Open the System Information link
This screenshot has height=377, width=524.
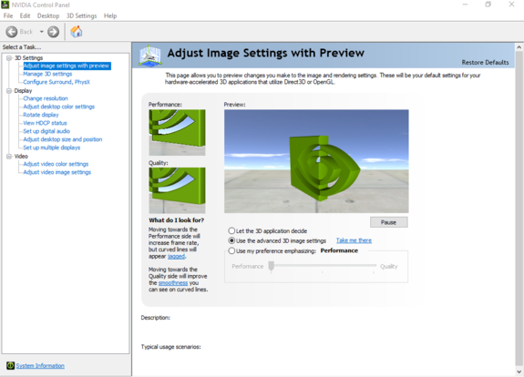click(40, 366)
